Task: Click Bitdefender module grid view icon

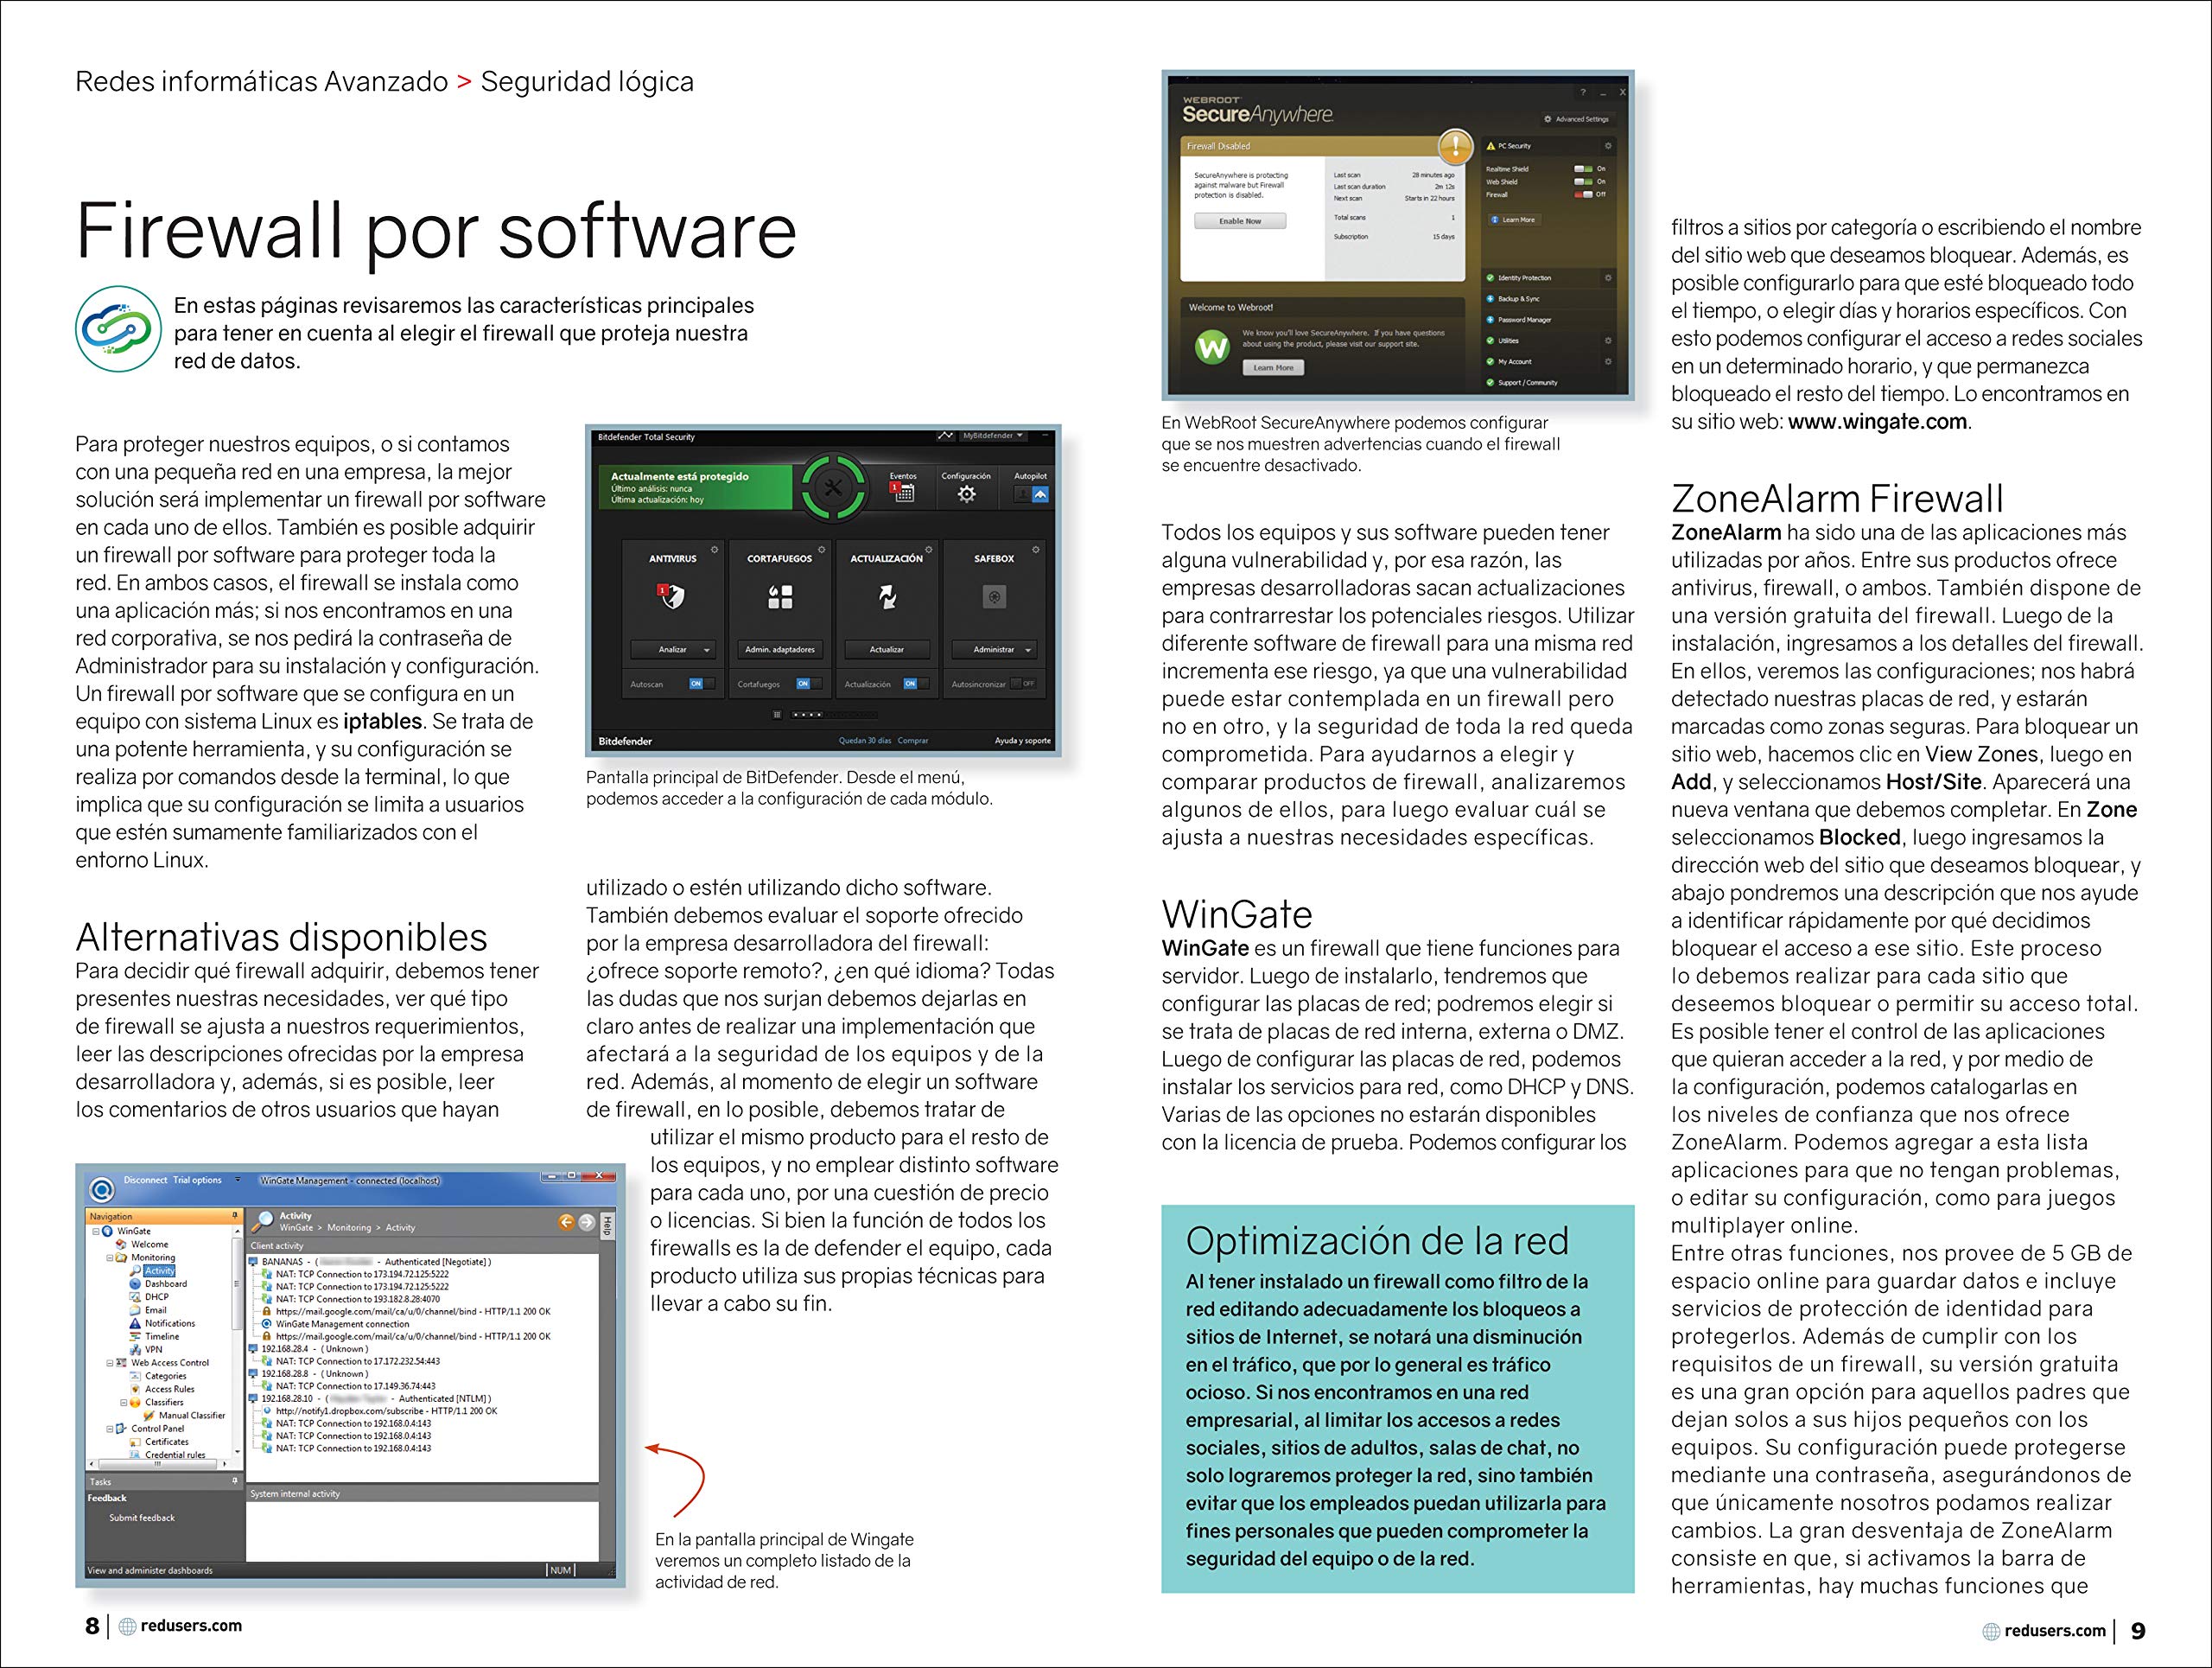Action: click(777, 714)
